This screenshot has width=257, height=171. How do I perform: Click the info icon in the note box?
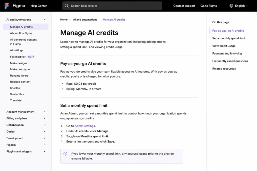(65, 154)
